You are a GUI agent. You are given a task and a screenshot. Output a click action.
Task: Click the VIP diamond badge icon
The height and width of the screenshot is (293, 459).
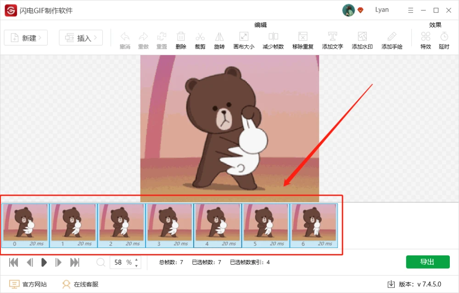(361, 10)
